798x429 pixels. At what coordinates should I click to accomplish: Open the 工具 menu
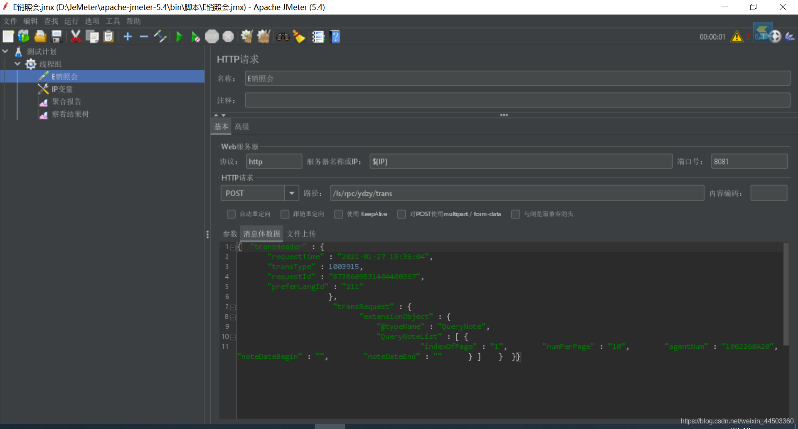[x=113, y=21]
